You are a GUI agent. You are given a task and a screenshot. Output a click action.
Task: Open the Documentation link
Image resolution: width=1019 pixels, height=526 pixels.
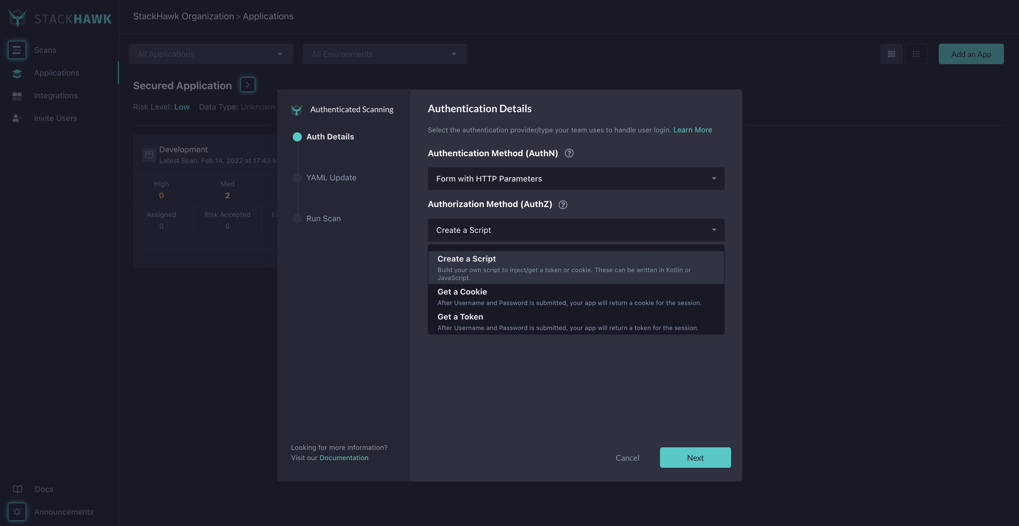(x=344, y=458)
